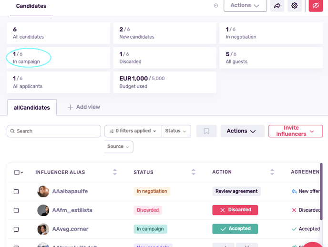Viewport: 328px width, 247px height.
Task: Switch to the allCandidates tab
Action: [x=32, y=108]
